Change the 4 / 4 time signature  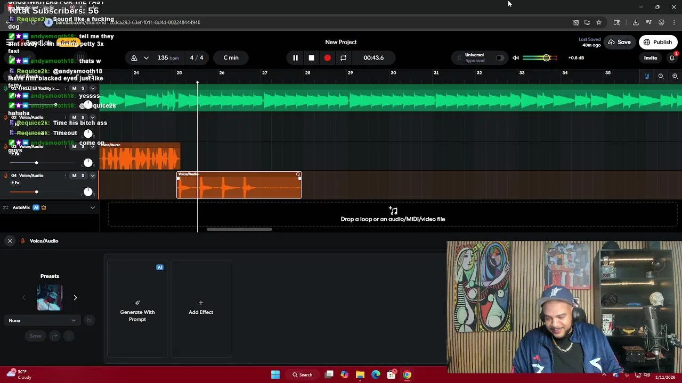[x=197, y=57]
